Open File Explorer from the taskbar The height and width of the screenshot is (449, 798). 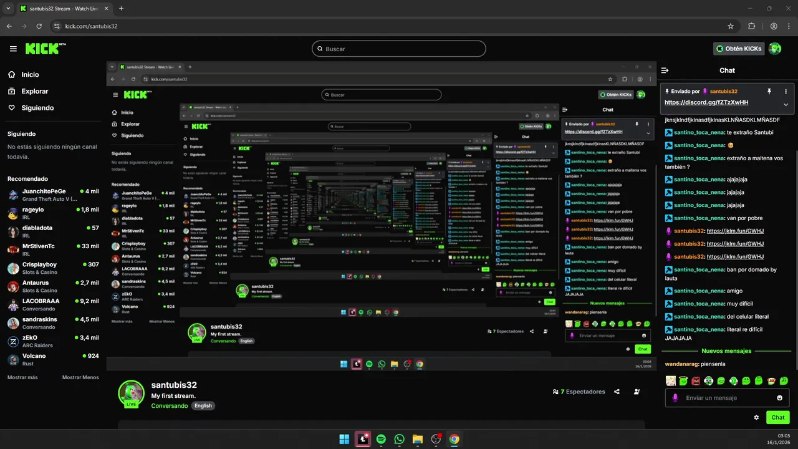click(418, 439)
